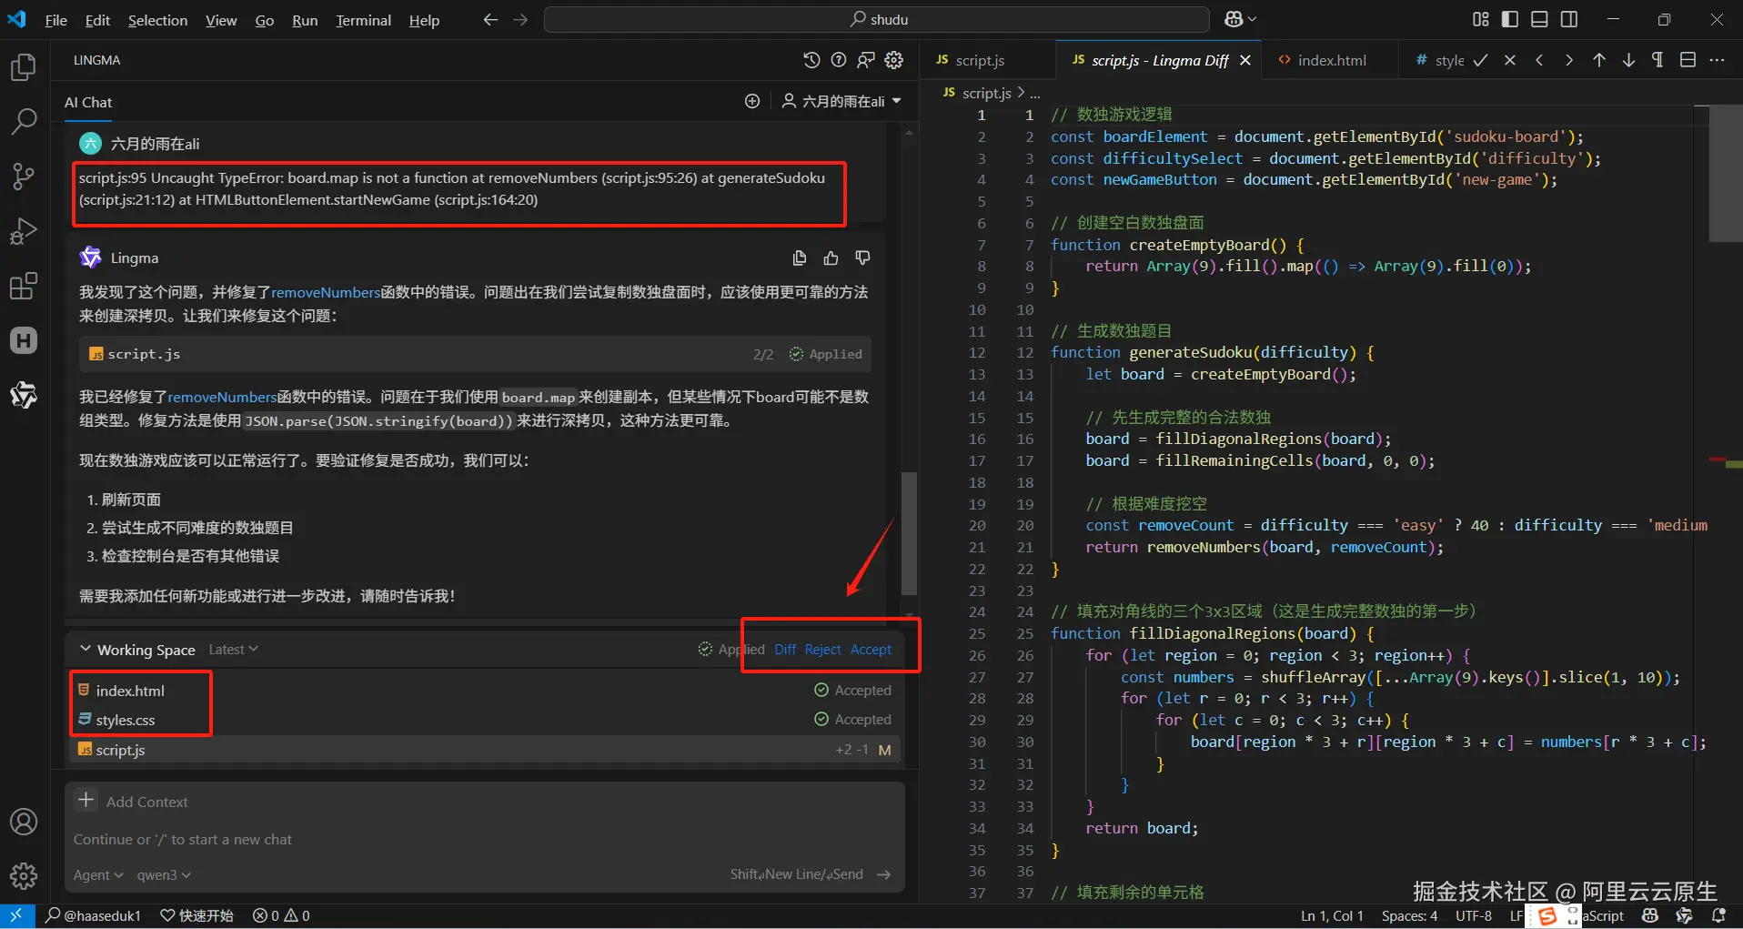This screenshot has height=929, width=1743.
Task: Open Lingma chat history
Action: [x=811, y=60]
